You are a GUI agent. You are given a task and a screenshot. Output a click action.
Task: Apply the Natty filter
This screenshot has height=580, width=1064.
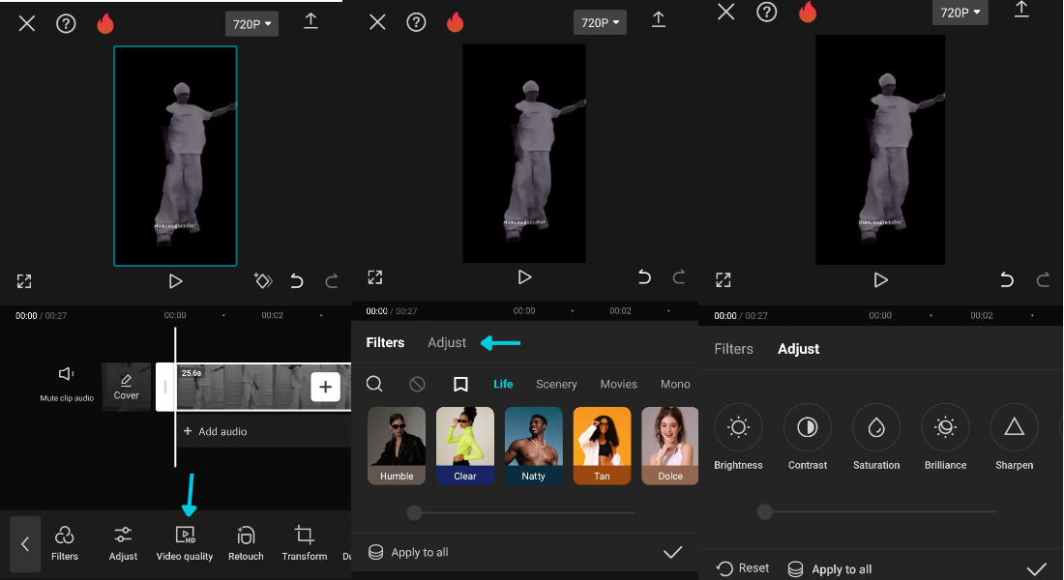pos(533,446)
